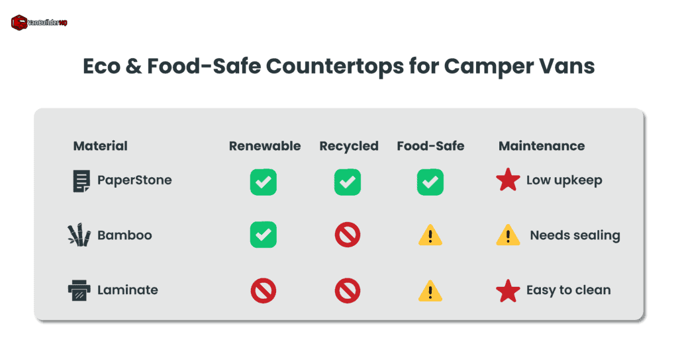Click the red star beside Low upkeep
678x351 pixels.
coord(508,180)
